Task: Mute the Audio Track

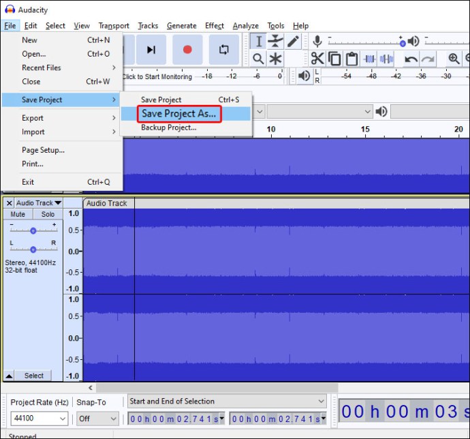Action: (x=18, y=214)
